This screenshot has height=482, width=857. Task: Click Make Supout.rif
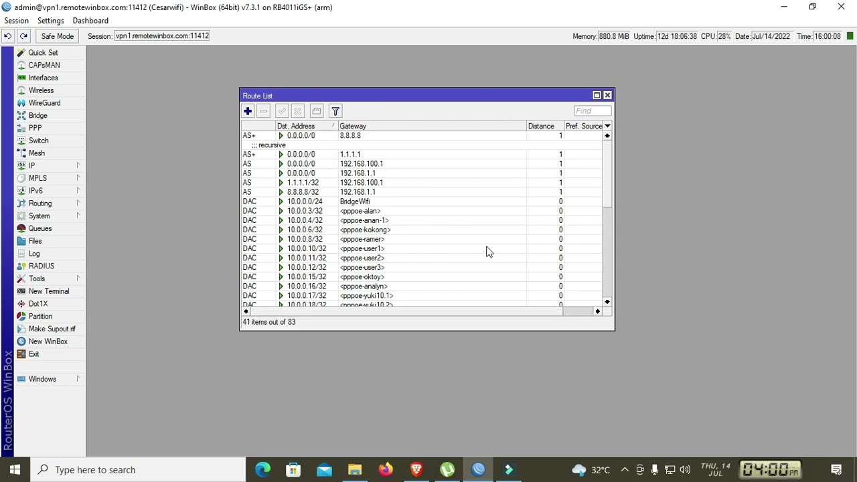52,329
